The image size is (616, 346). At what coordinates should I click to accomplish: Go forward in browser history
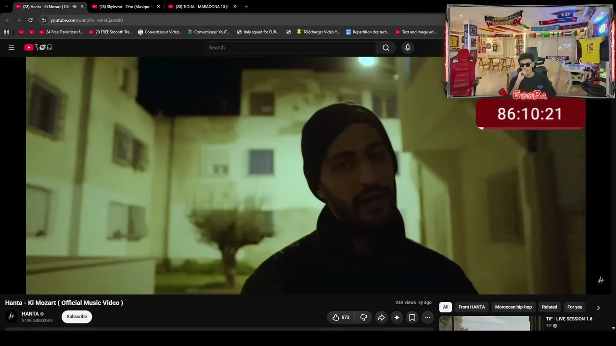(x=19, y=20)
